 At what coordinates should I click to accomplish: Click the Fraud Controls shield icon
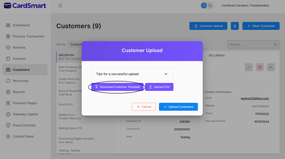pyautogui.click(x=8, y=125)
